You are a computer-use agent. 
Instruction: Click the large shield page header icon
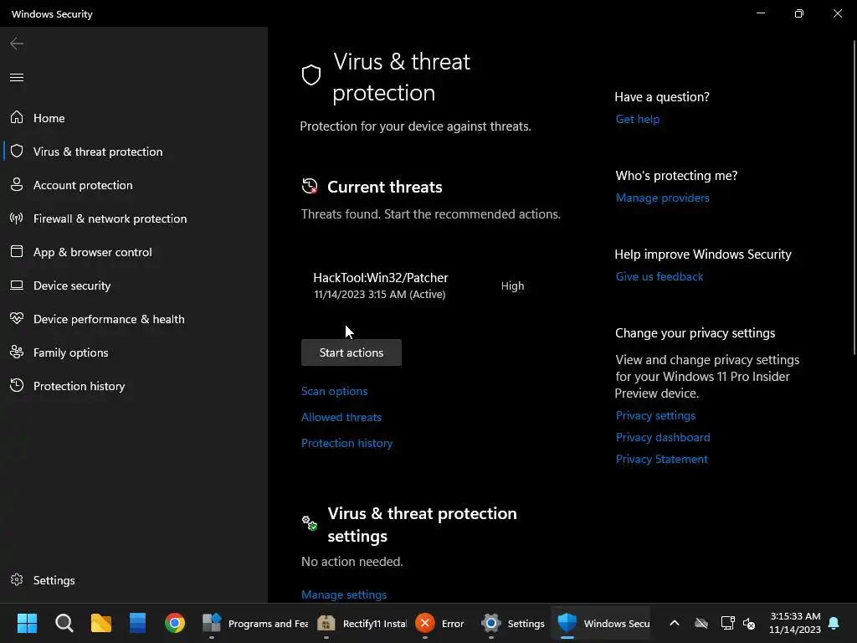311,75
